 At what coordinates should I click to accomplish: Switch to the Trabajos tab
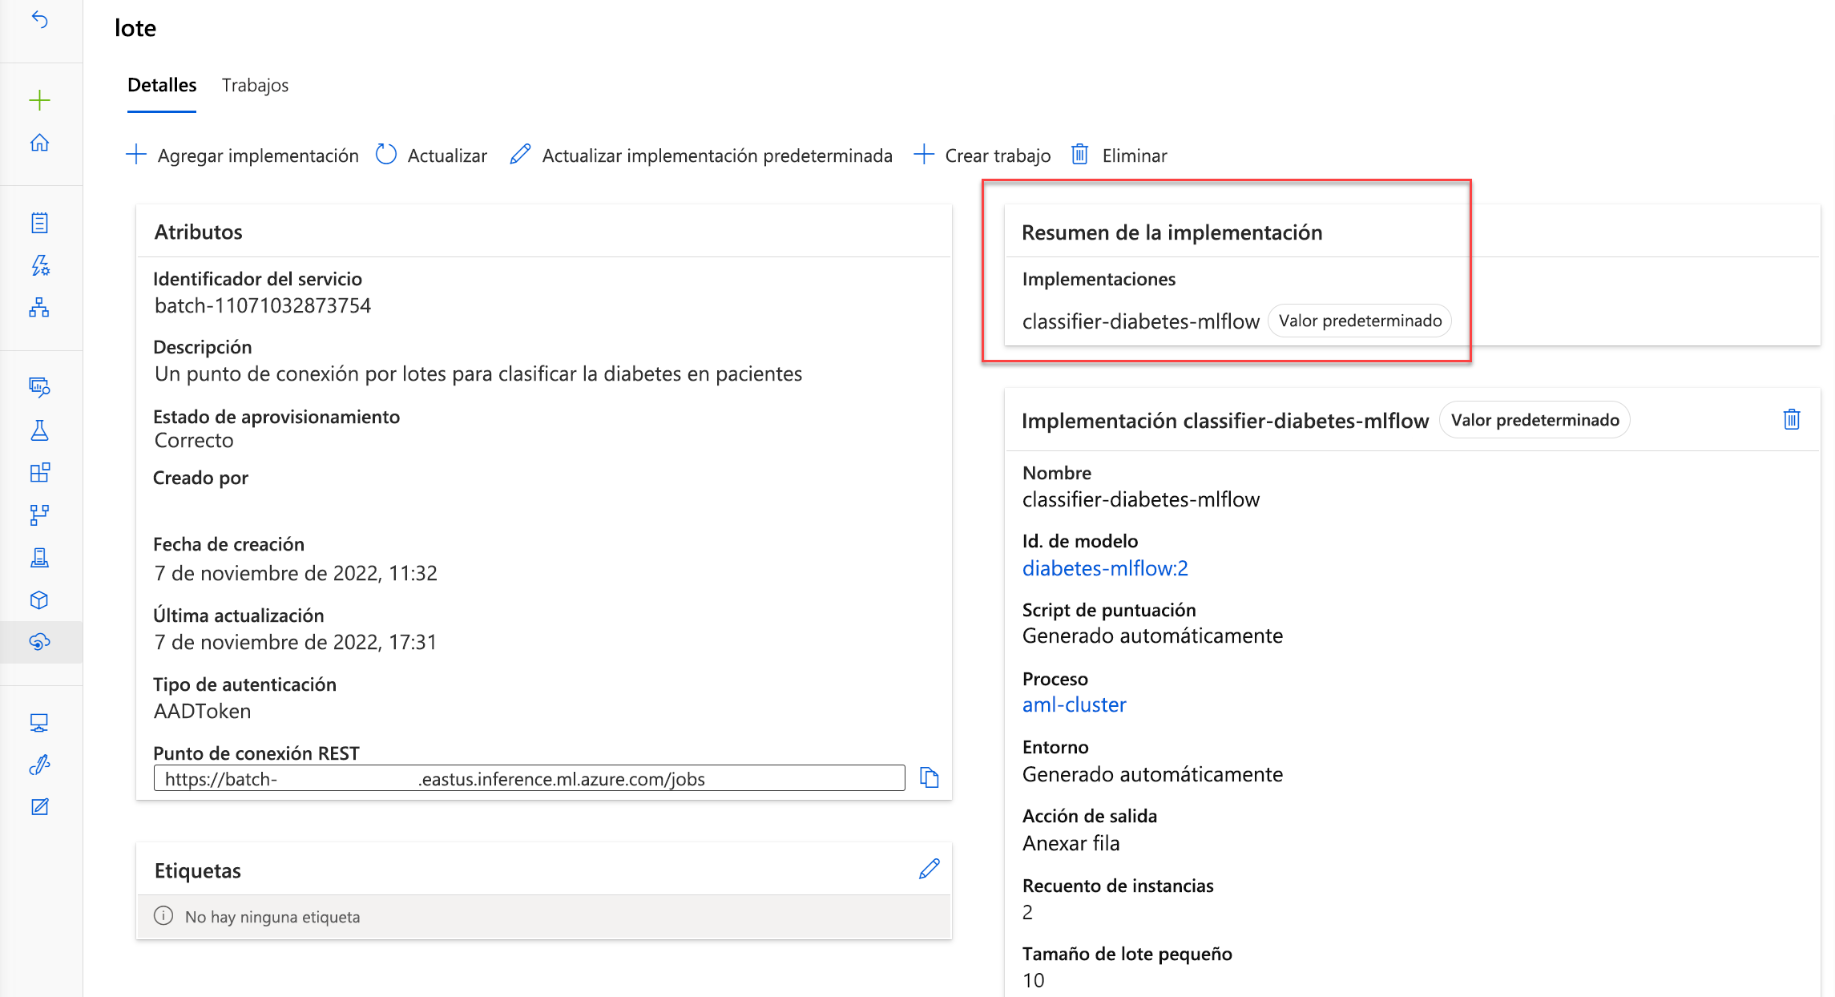(255, 85)
